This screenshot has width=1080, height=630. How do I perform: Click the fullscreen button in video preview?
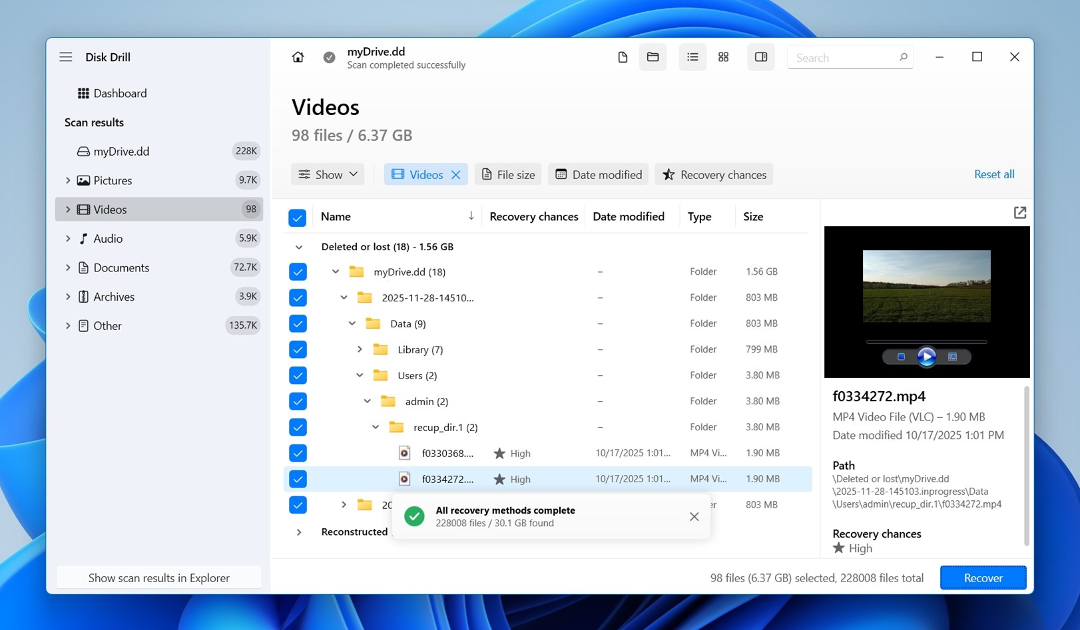coord(952,357)
